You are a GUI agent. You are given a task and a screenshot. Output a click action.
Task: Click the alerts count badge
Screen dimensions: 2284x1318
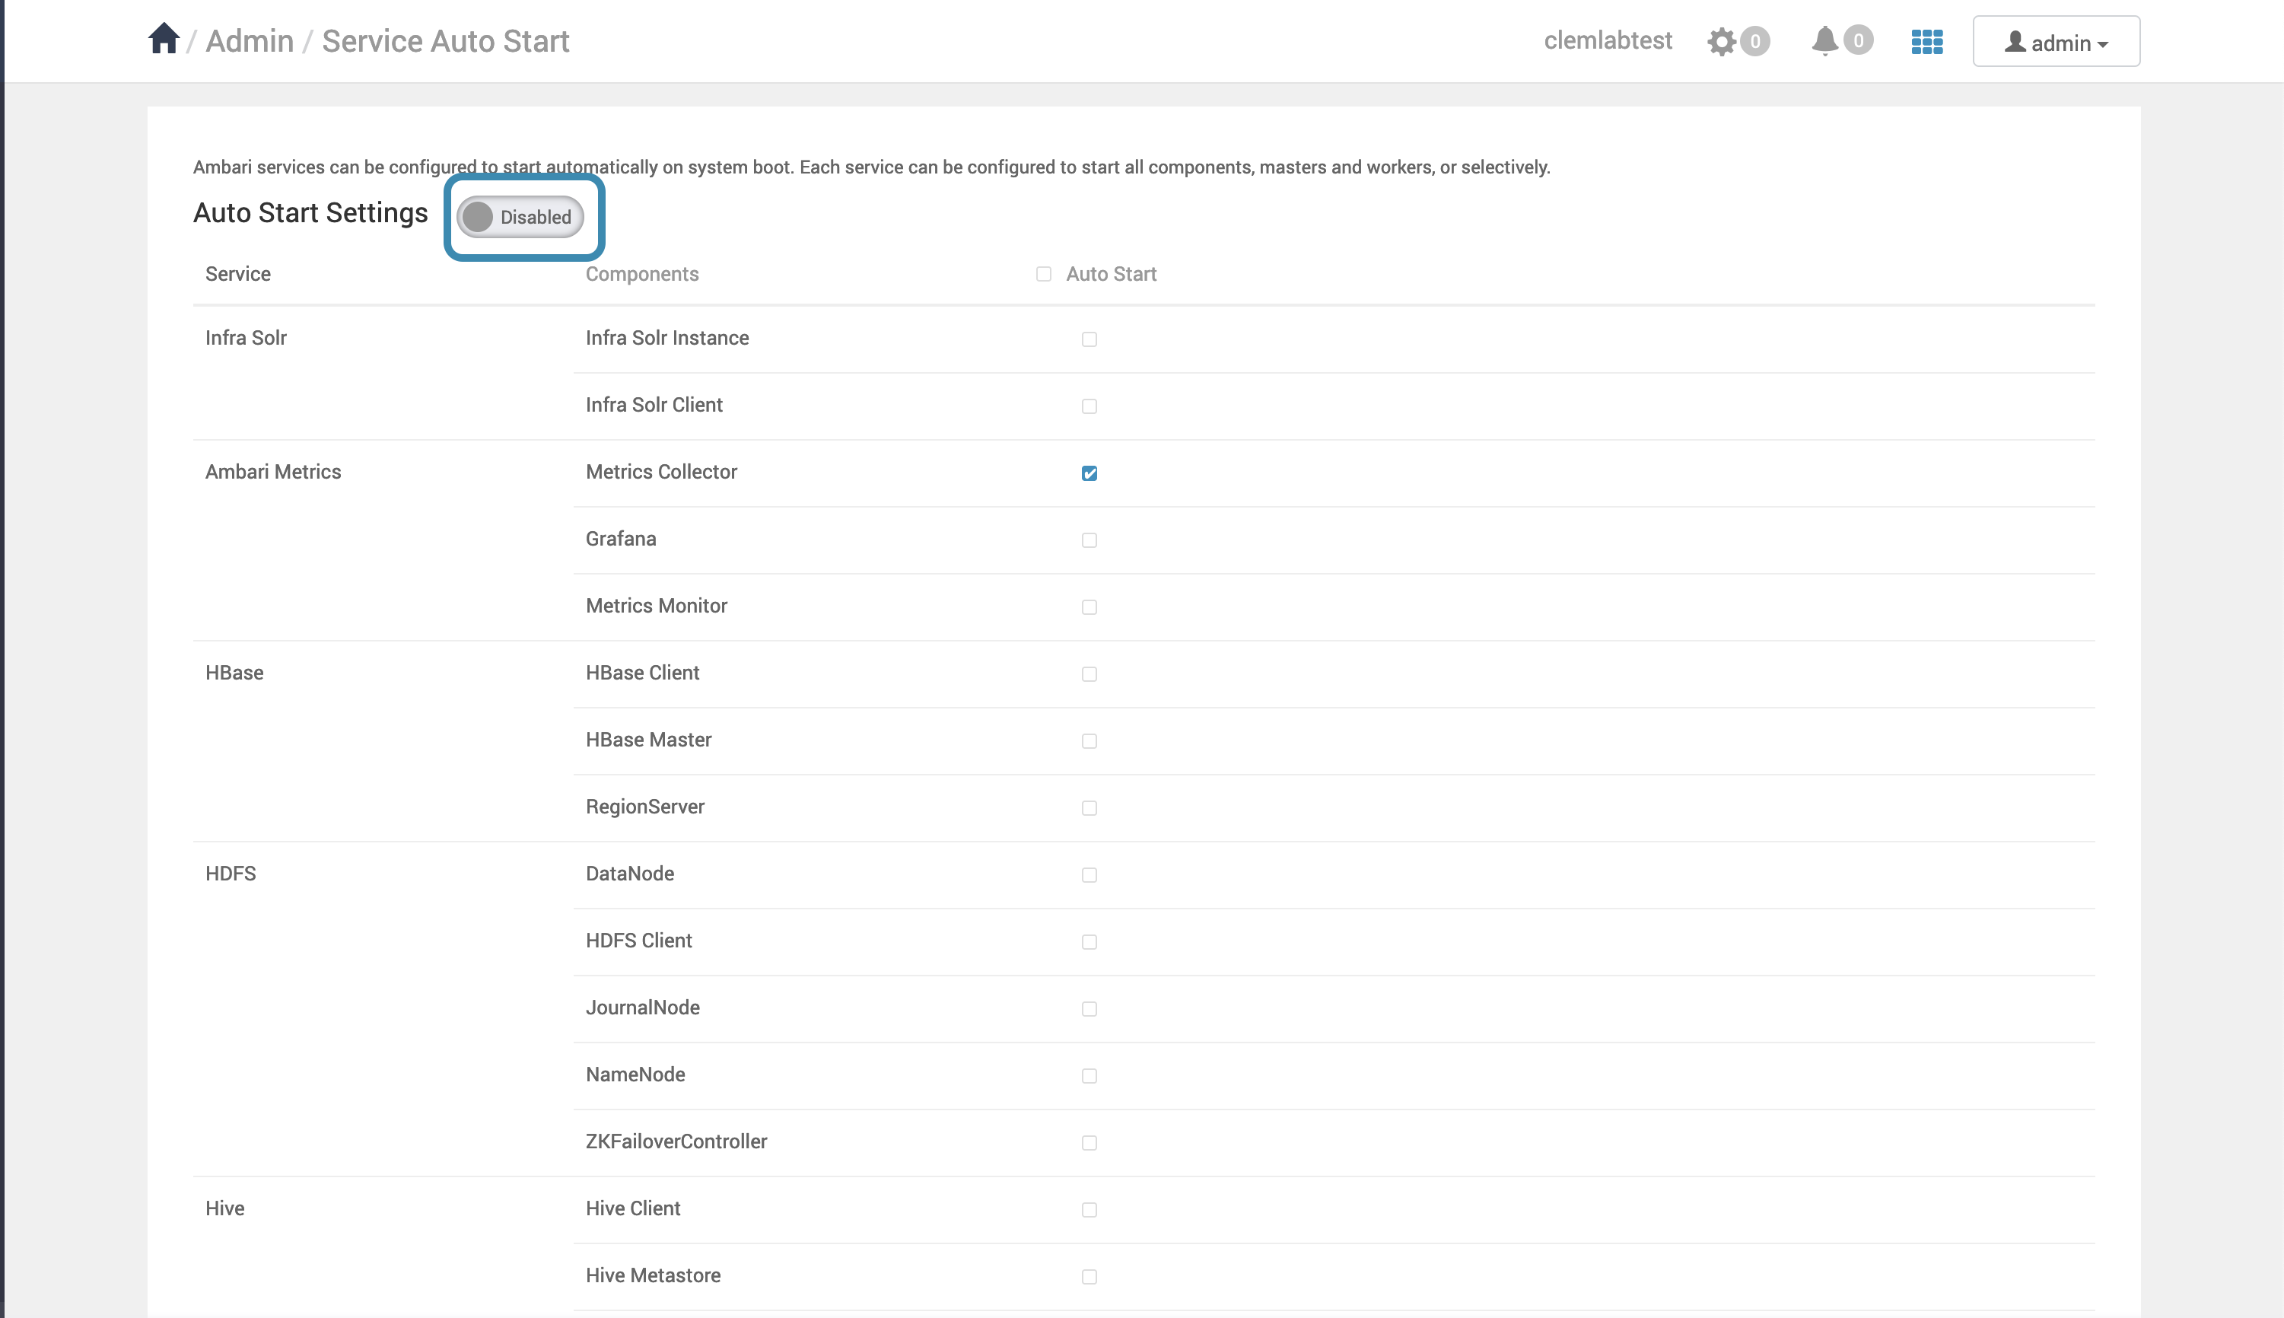click(1859, 41)
